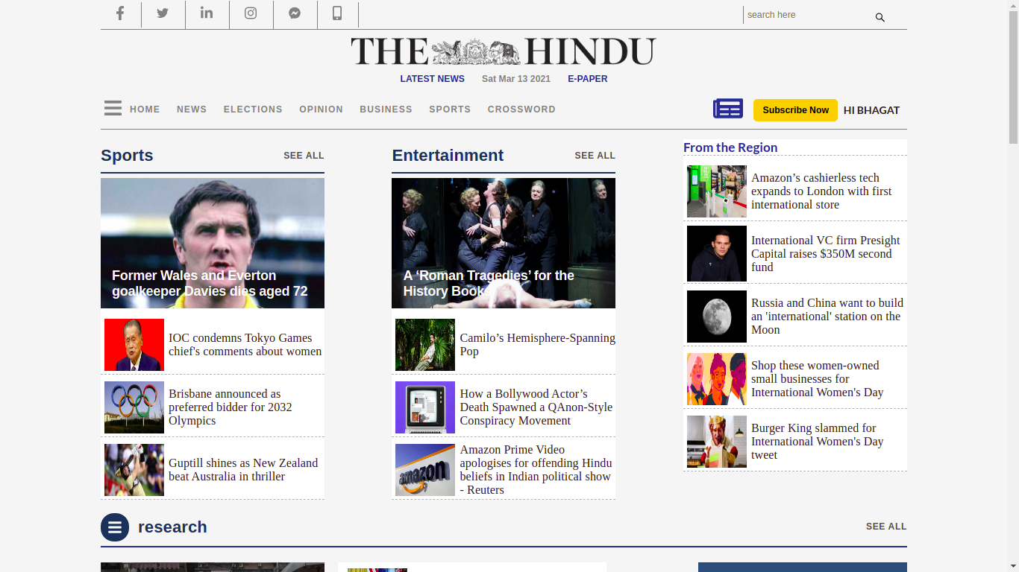Open the Amazon cashierless store thumbnail

717,191
